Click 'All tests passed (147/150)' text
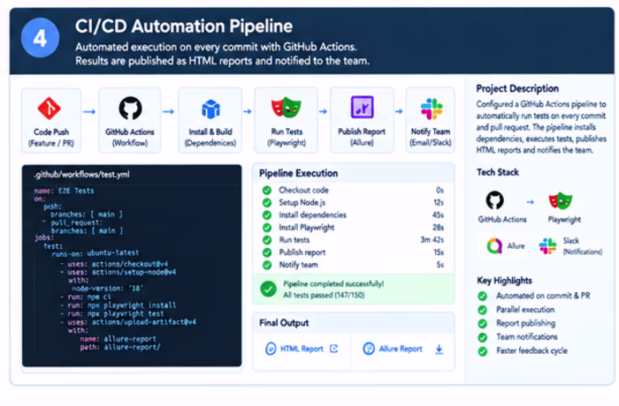 pyautogui.click(x=324, y=296)
